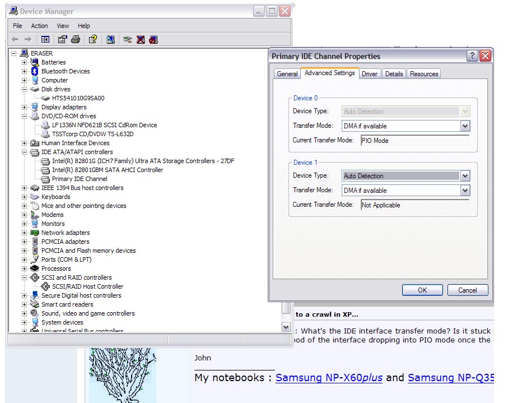
Task: Open Device 0 Transfer Mode dropdown
Action: (465, 126)
